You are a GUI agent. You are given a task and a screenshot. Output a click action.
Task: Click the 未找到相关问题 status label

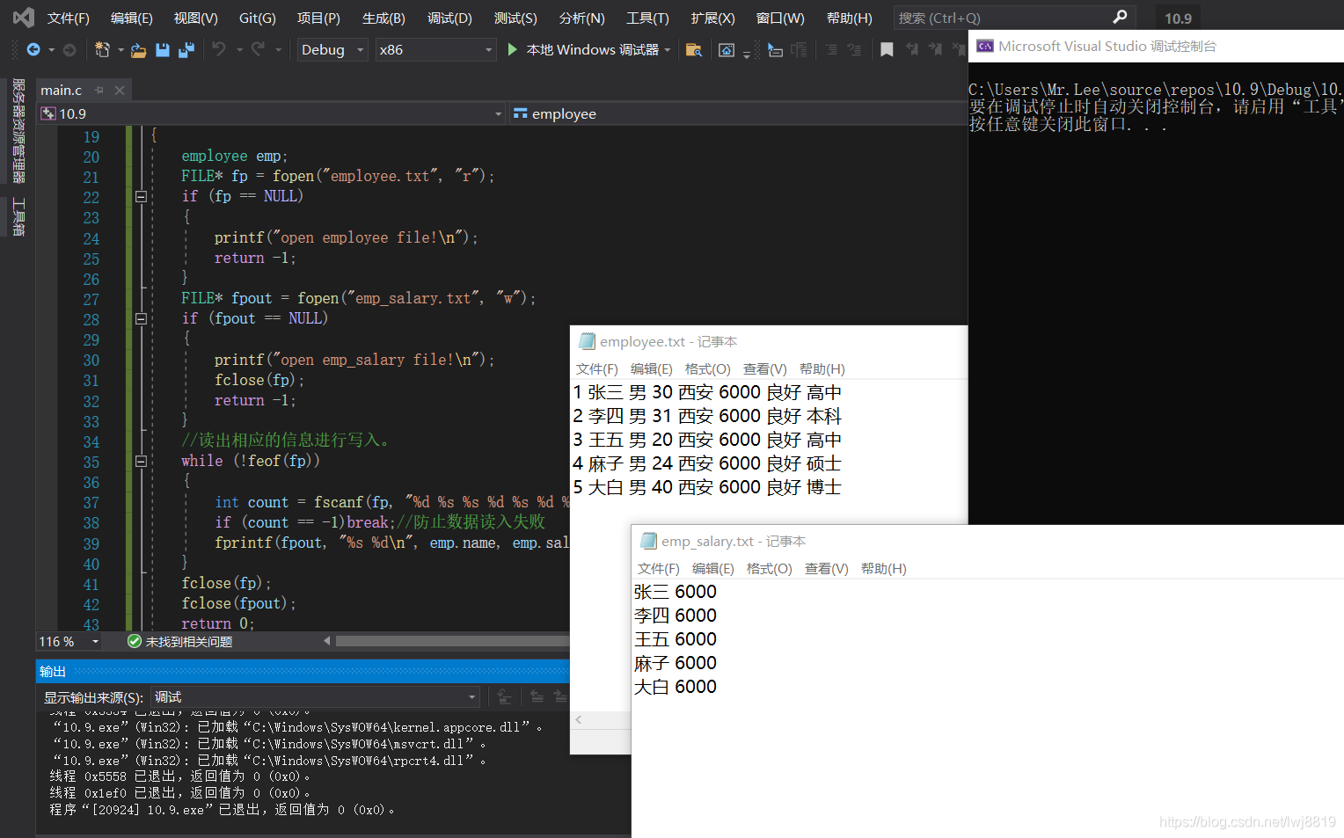click(189, 642)
